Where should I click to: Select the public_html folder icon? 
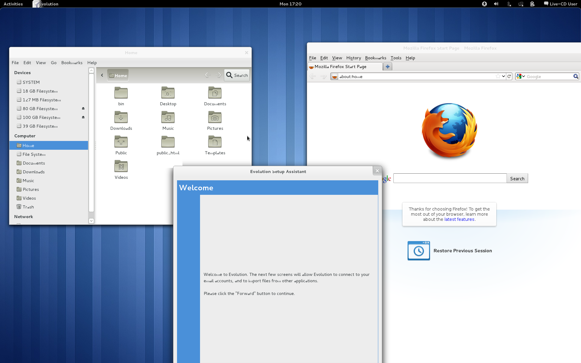tap(168, 142)
